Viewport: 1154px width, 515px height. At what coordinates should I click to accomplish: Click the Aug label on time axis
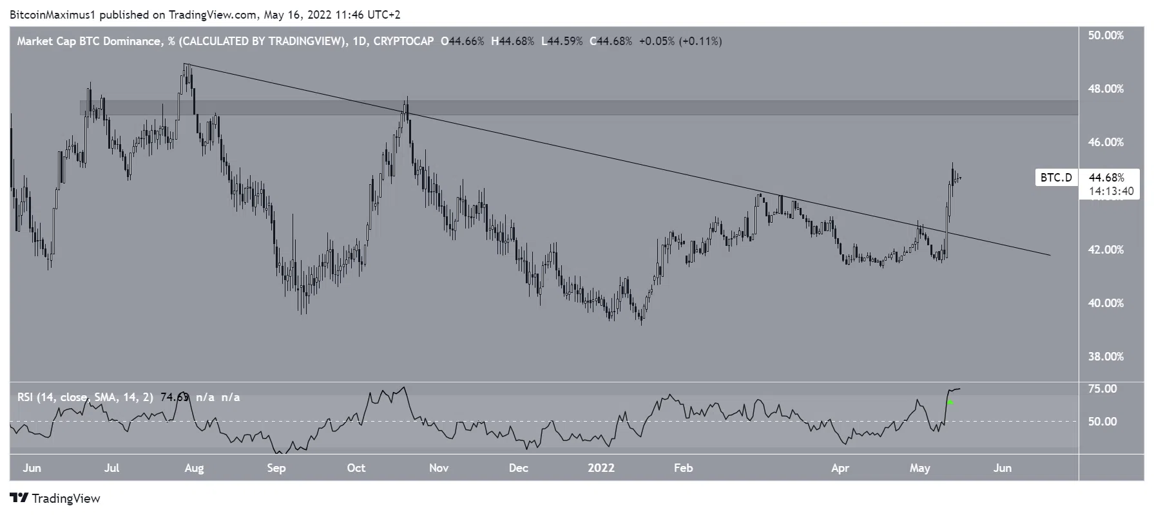coord(194,468)
